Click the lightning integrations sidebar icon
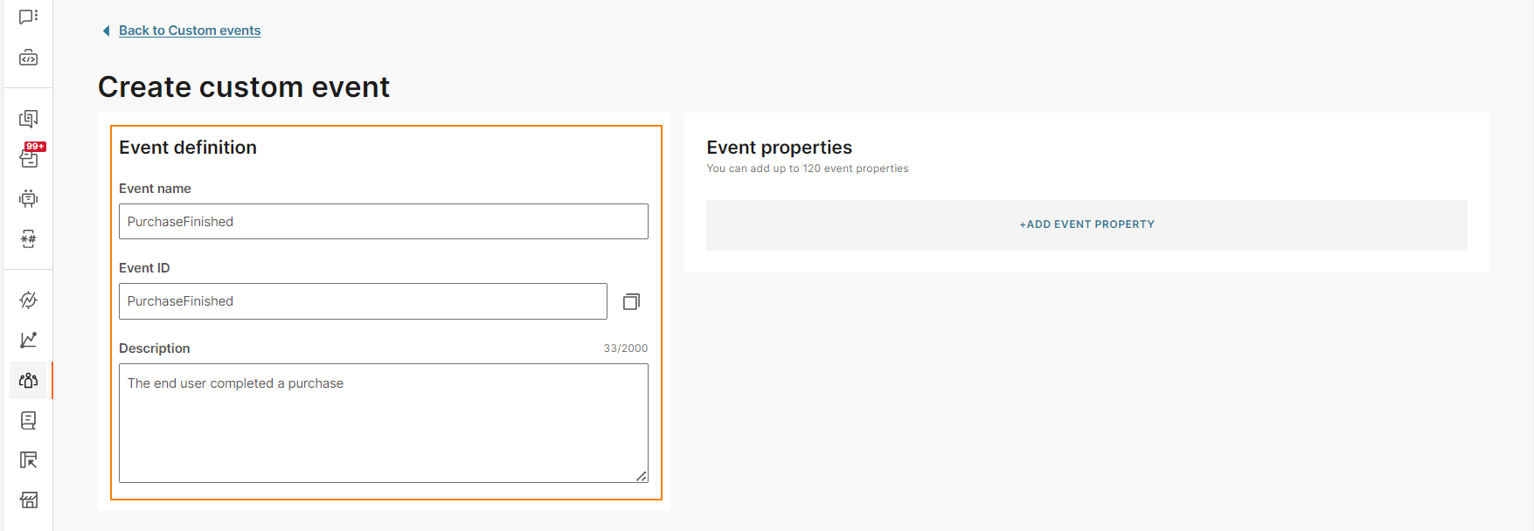Image resolution: width=1534 pixels, height=531 pixels. pos(28,300)
